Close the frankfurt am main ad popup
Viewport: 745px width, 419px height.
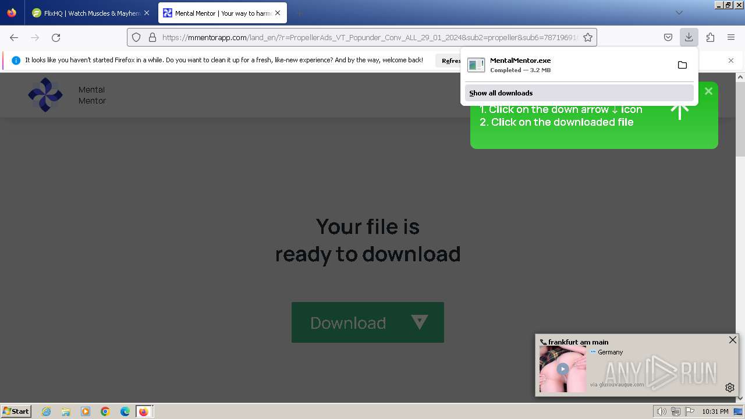click(x=733, y=340)
